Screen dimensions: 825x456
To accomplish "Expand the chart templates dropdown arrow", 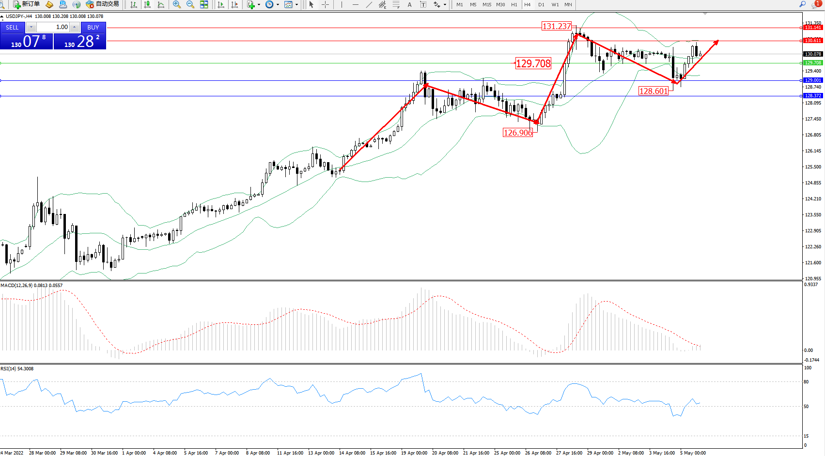I will click(296, 4).
